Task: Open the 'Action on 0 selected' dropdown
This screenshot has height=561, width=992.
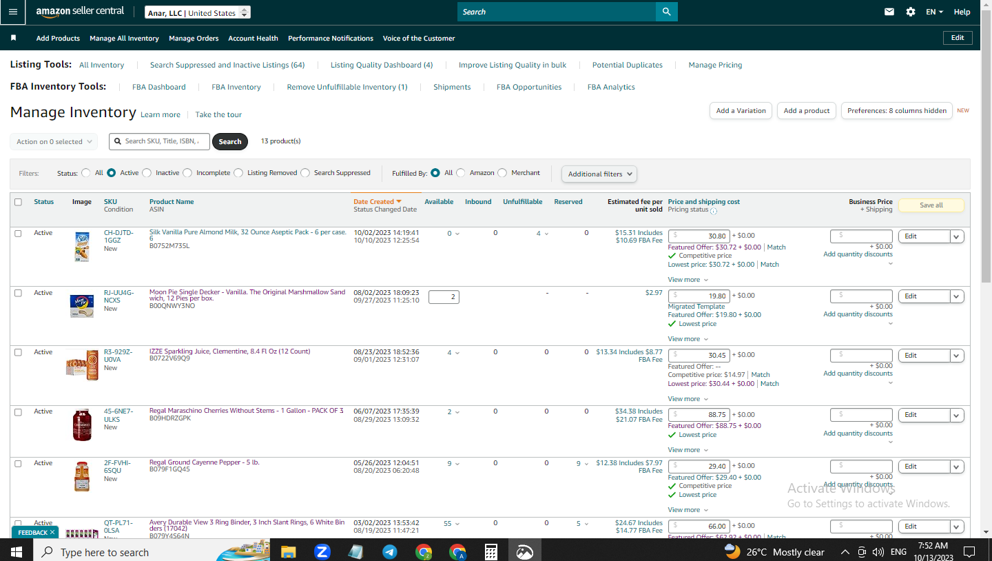Action: pyautogui.click(x=54, y=142)
